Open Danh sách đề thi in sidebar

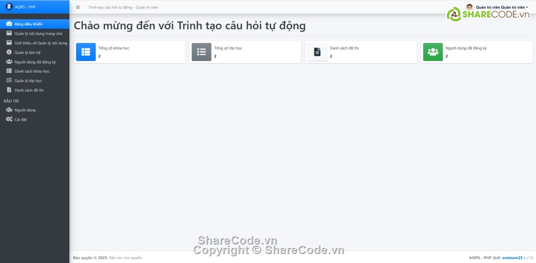34,90
